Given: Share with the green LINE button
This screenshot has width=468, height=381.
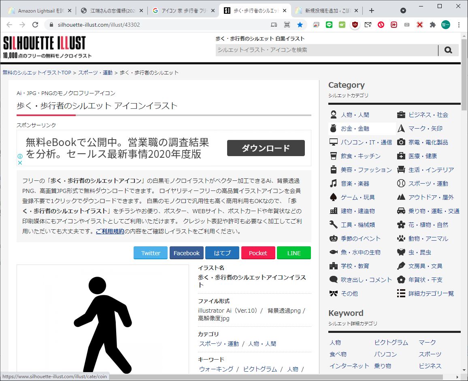Looking at the screenshot, I should (294, 253).
